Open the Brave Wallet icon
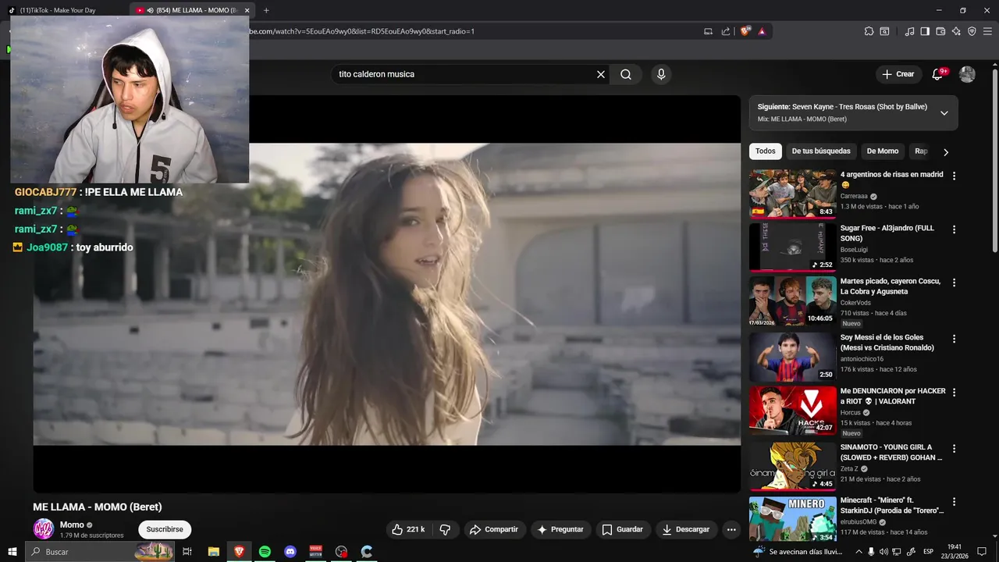Screen dimensions: 999x562 click(x=940, y=31)
